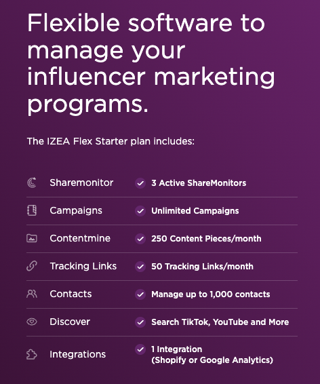Click the Sharemonitor refresh-circle icon
The image size is (320, 384).
32,183
